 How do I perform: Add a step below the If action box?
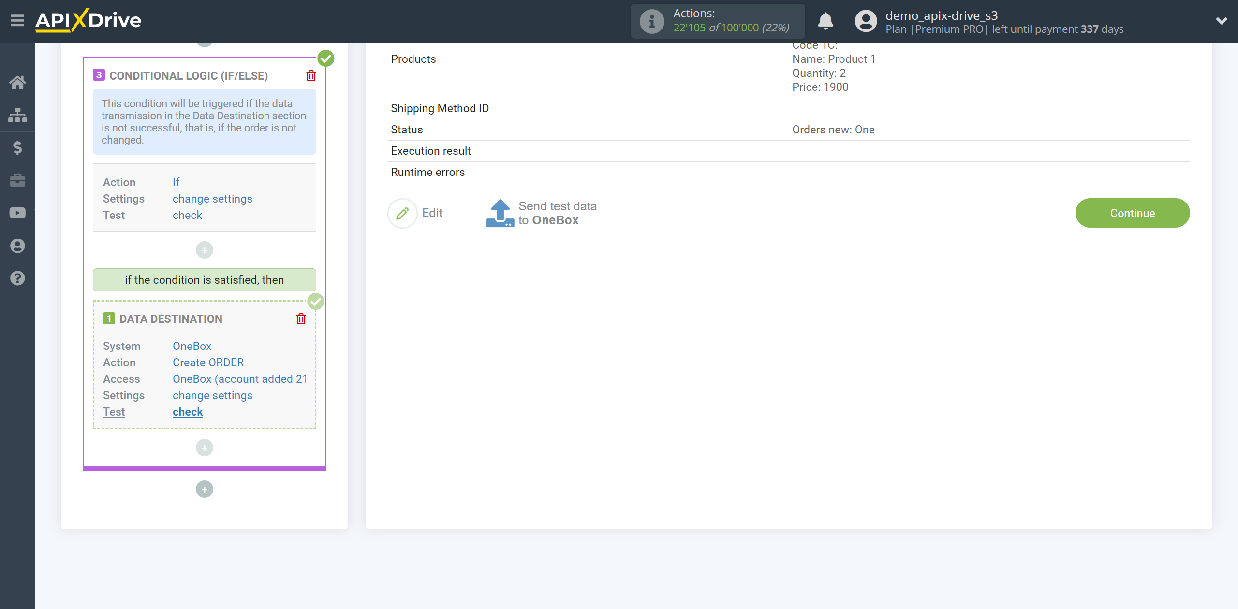[205, 250]
